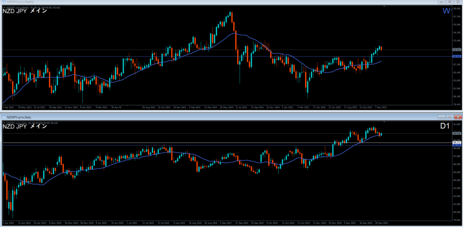Viewport: 463px width, 227px height.
Task: Click the 90.426 current price tag on Weekly axis
Action: pos(456,49)
